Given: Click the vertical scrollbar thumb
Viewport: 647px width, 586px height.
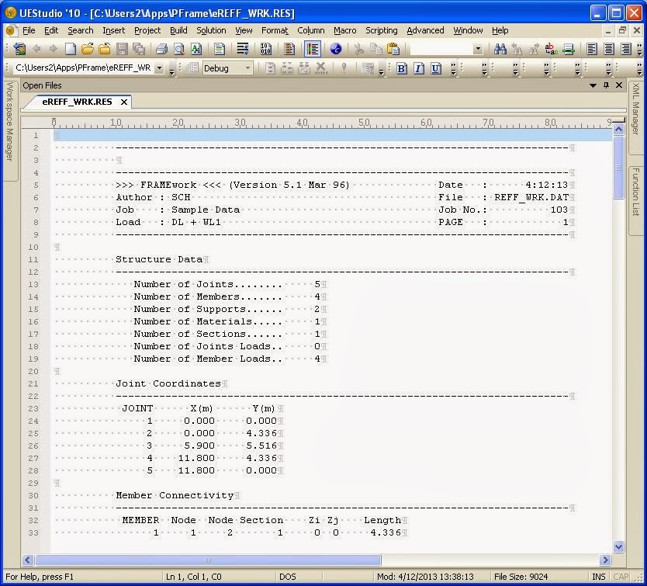Looking at the screenshot, I should [x=618, y=168].
